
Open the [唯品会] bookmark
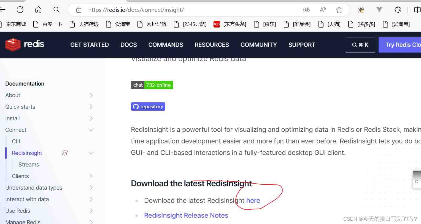tap(297, 24)
